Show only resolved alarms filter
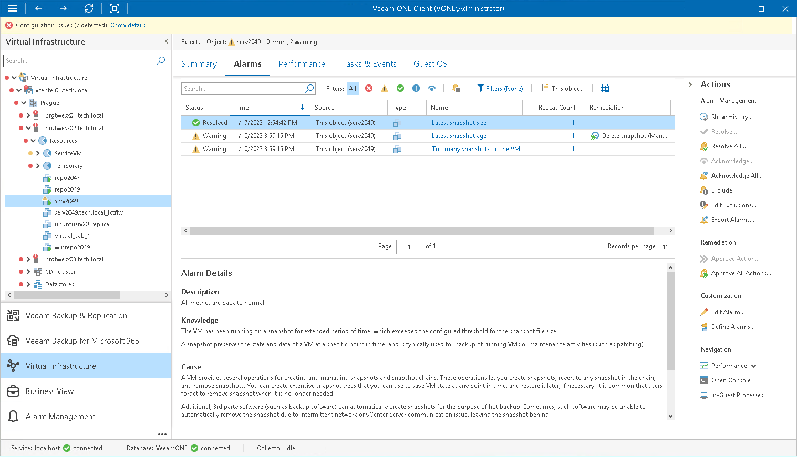This screenshot has height=457, width=797. tap(400, 88)
